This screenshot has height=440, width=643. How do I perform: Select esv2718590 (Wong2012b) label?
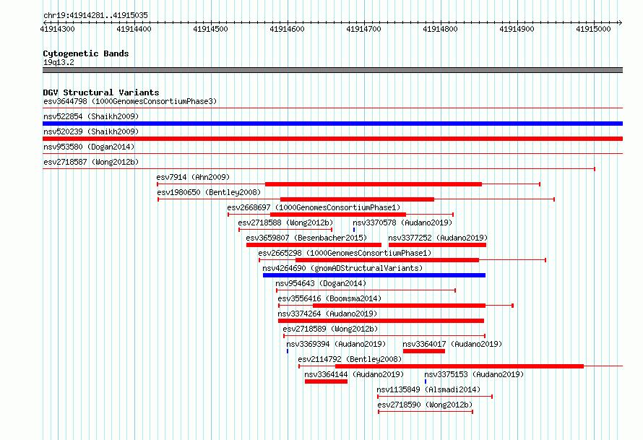[425, 405]
